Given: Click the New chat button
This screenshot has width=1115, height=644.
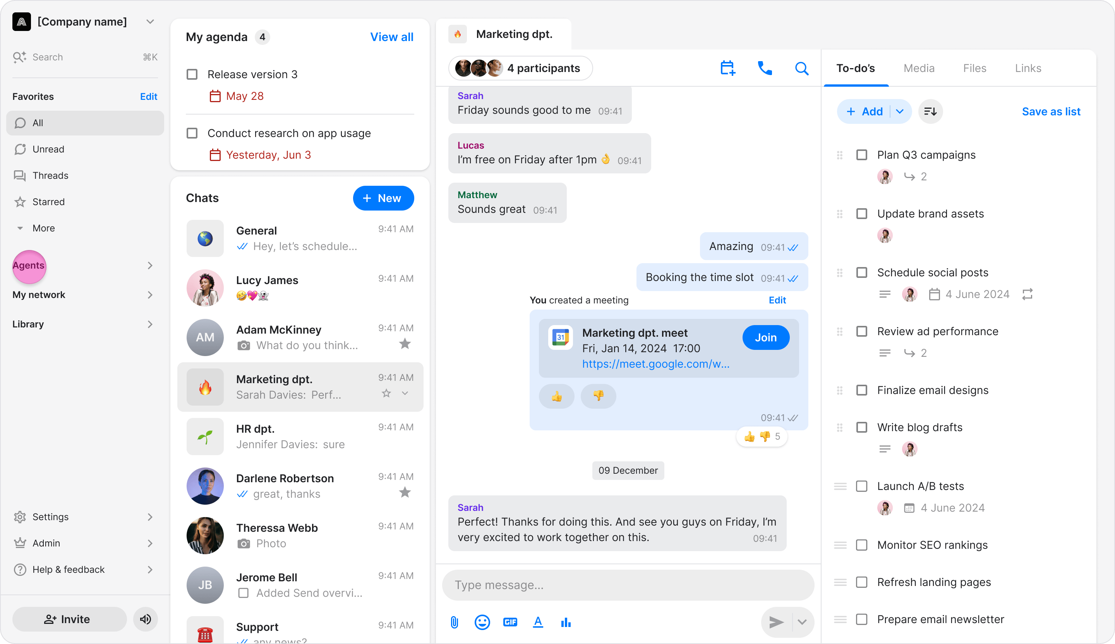Looking at the screenshot, I should click(x=383, y=198).
